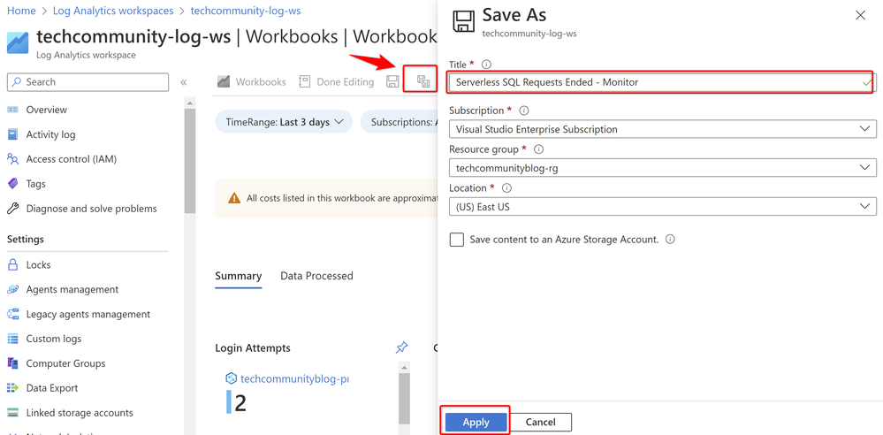Click the Activity log icon
The image size is (883, 435).
coord(13,134)
